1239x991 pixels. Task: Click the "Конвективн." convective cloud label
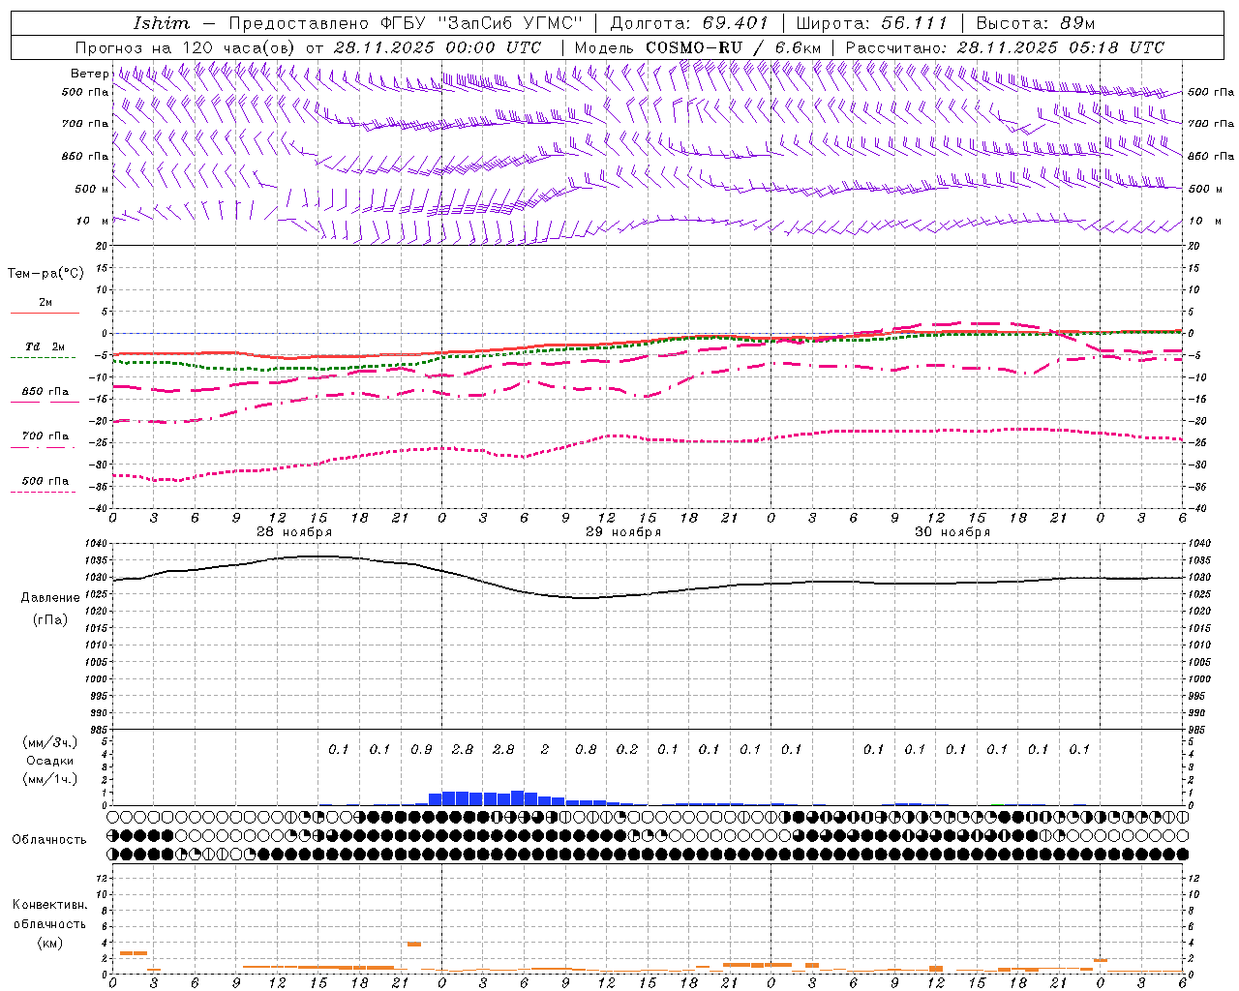(x=49, y=905)
